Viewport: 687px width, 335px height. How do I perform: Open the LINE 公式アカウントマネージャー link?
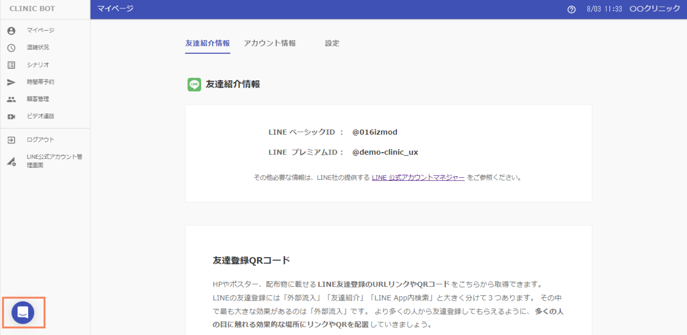pyautogui.click(x=418, y=177)
